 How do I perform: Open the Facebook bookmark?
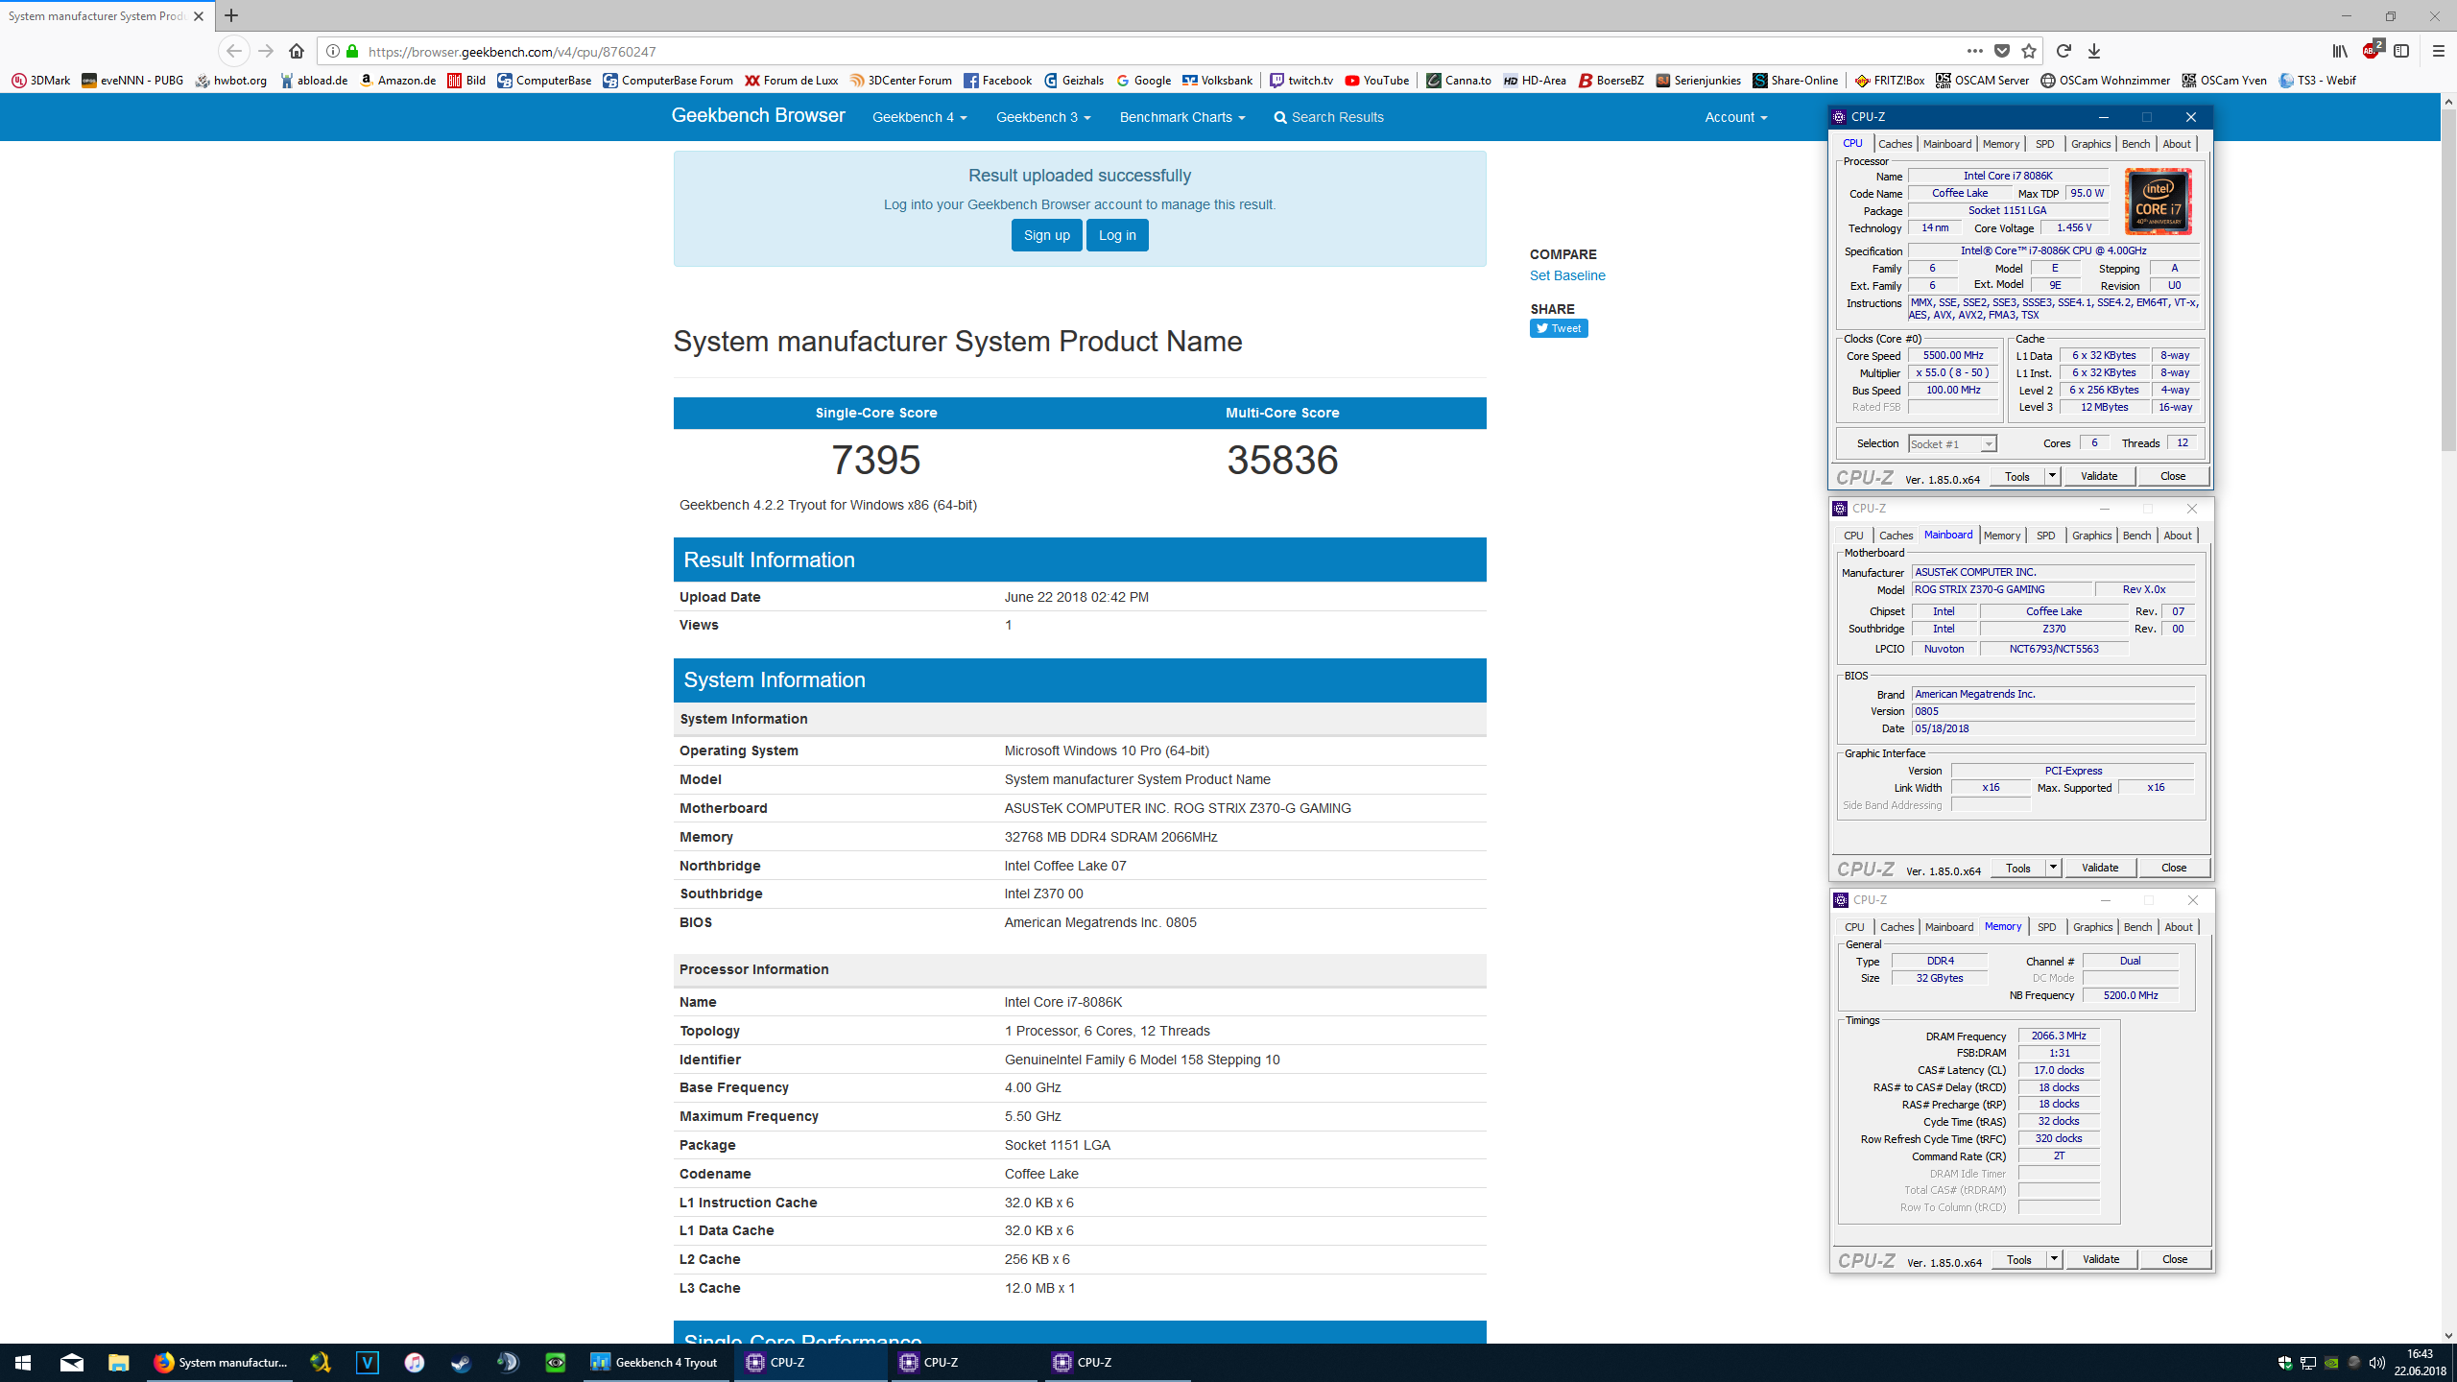[x=997, y=81]
